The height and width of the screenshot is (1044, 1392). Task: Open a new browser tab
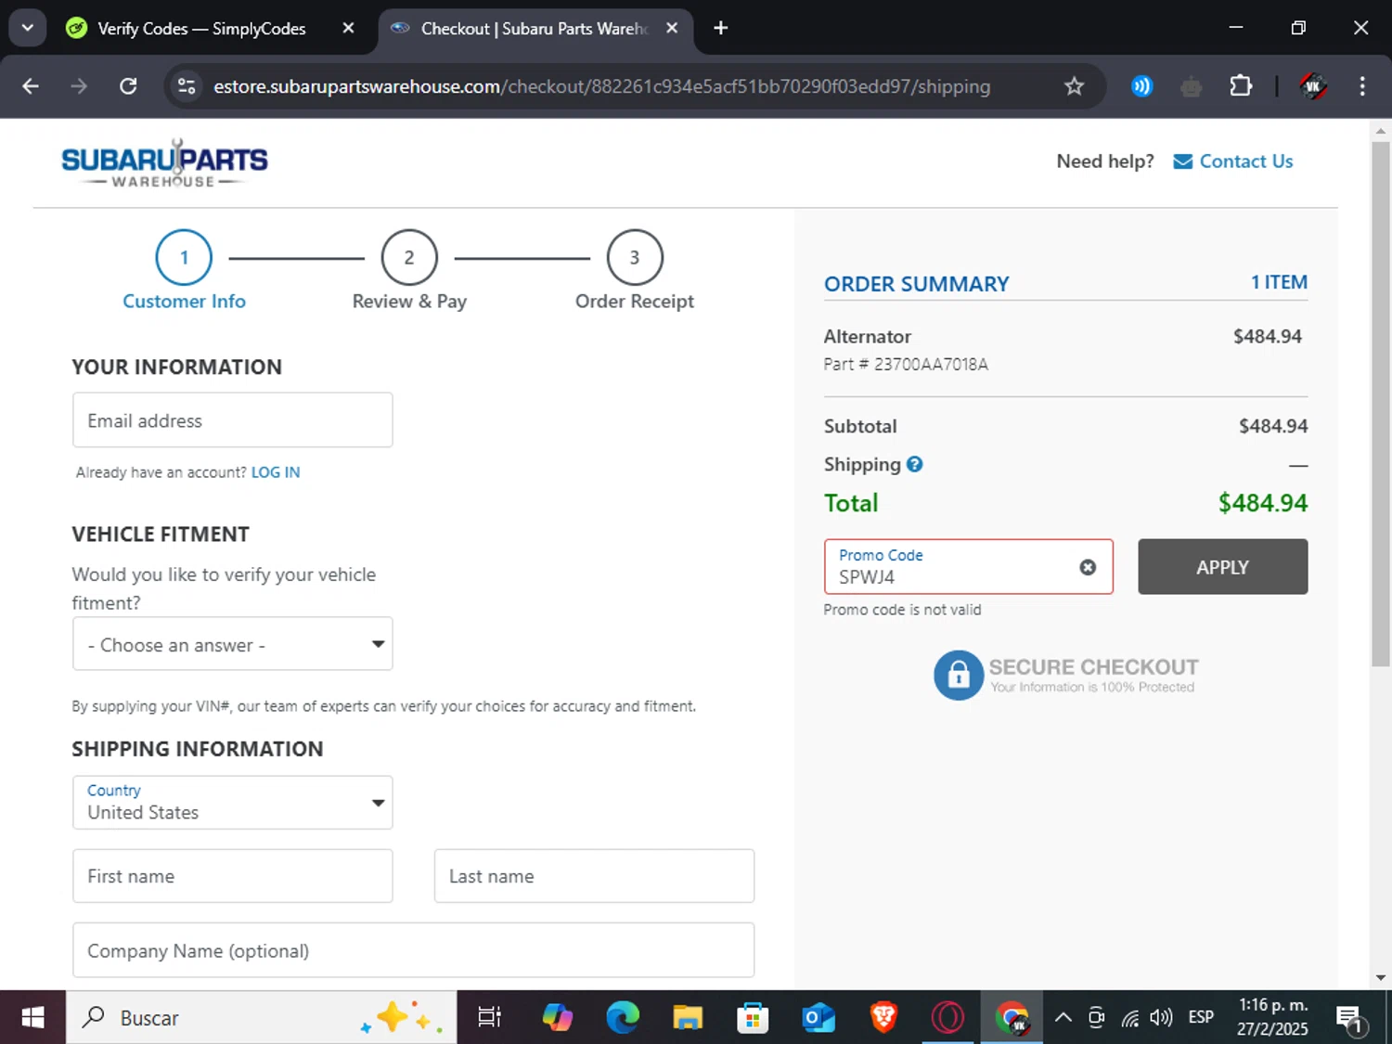(x=720, y=28)
